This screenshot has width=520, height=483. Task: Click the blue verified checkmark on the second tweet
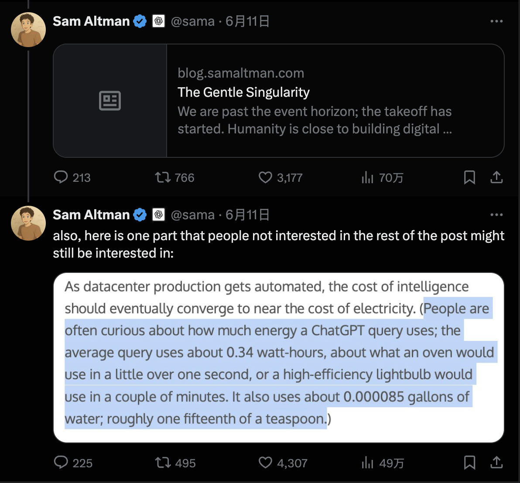(x=140, y=214)
